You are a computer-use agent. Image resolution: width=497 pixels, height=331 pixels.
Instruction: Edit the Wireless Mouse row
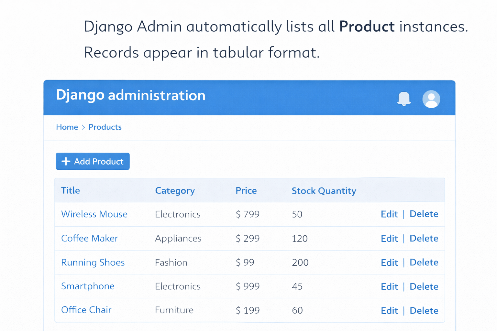(389, 214)
